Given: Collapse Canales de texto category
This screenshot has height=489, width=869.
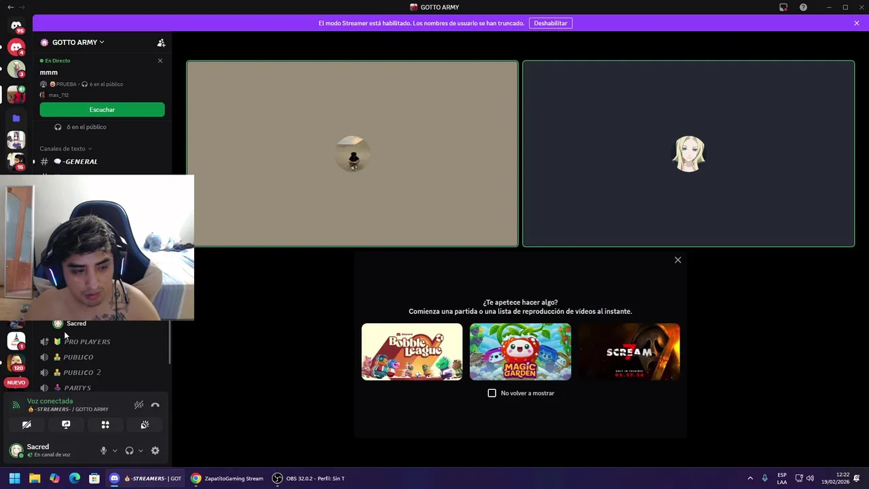Looking at the screenshot, I should [65, 149].
